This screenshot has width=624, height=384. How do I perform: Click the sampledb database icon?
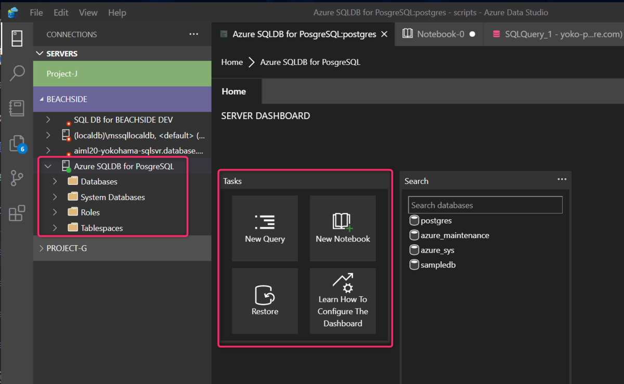pos(414,264)
